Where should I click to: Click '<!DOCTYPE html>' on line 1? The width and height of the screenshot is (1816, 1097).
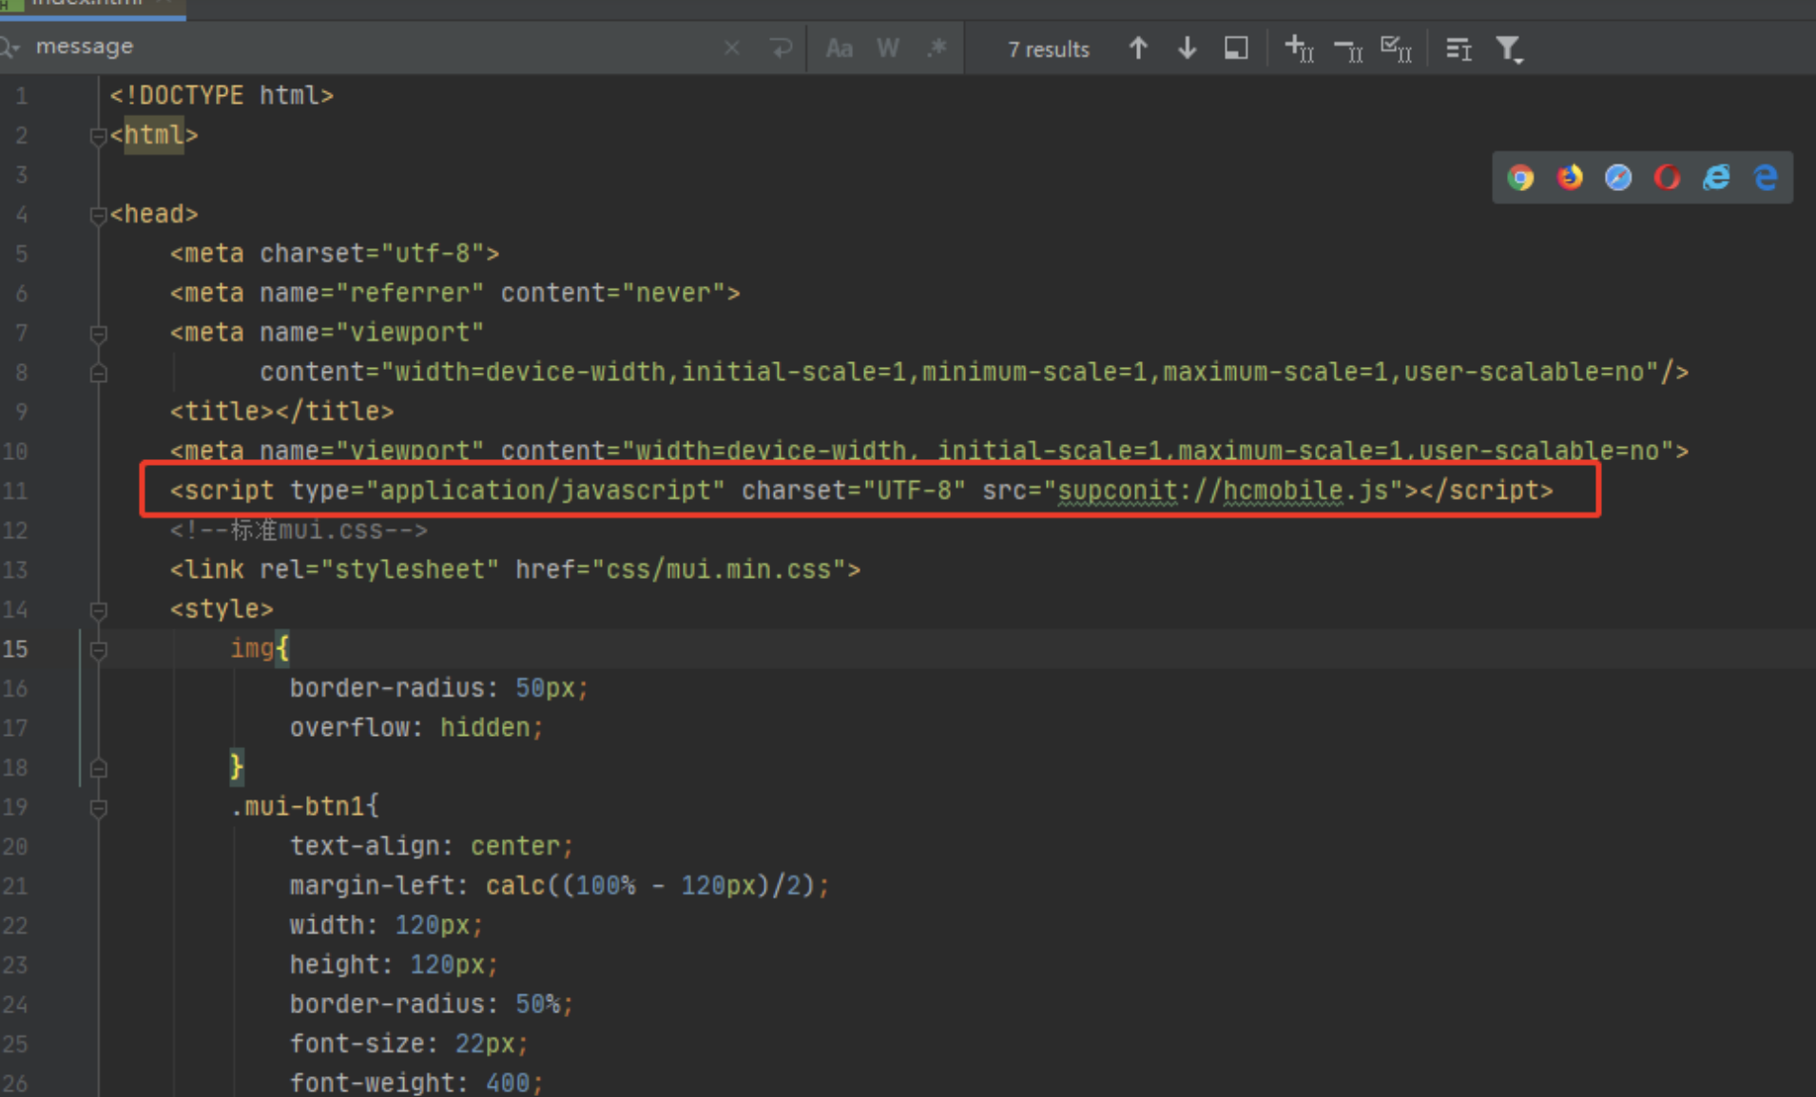(x=222, y=96)
